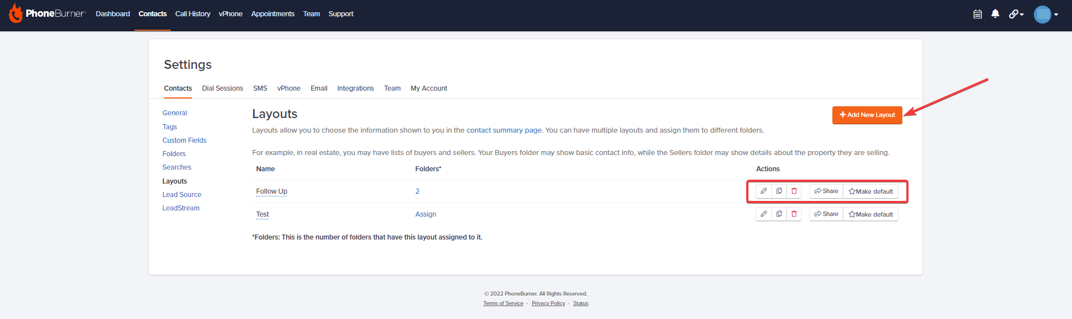Open LeadStream in the settings sidebar

[x=181, y=208]
